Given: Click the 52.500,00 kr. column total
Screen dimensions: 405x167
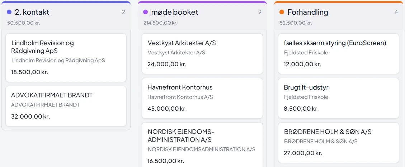Looking at the screenshot, I should pos(296,23).
